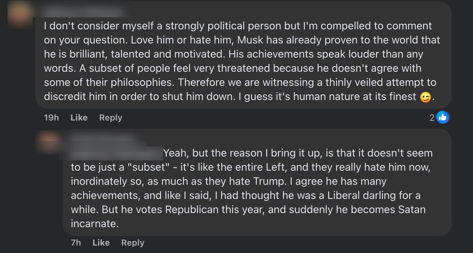
Task: Click the second comment's text bubble
Action: [255, 189]
